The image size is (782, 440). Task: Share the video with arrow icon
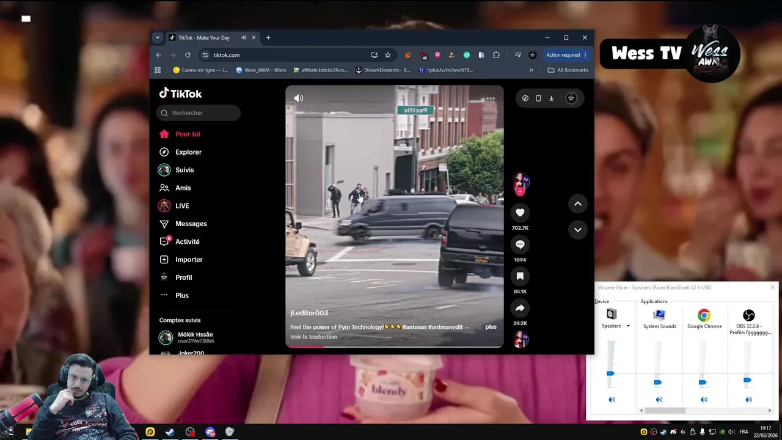pyautogui.click(x=520, y=308)
